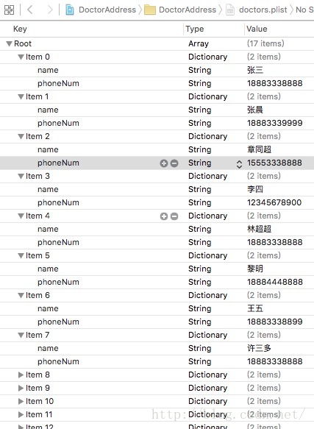Select Item 8 row label
This screenshot has height=429, width=314.
38,375
